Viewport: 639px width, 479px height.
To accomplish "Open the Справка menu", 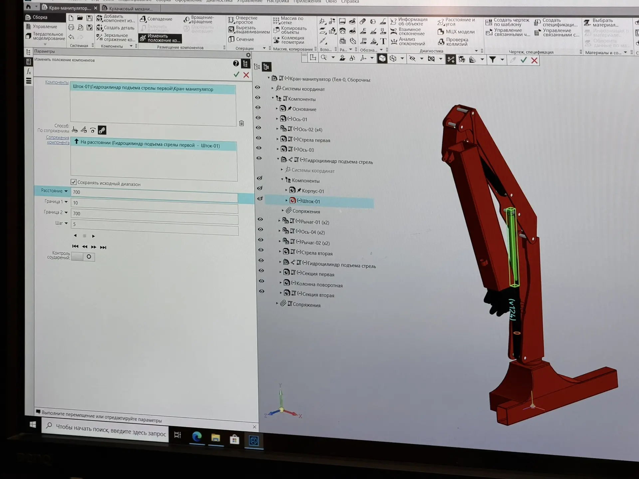I will [x=350, y=2].
